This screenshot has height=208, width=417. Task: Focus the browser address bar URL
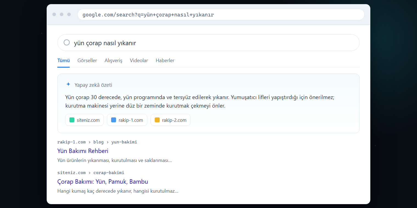pyautogui.click(x=221, y=15)
